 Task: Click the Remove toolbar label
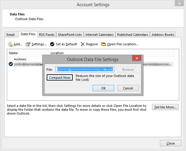point(92,44)
